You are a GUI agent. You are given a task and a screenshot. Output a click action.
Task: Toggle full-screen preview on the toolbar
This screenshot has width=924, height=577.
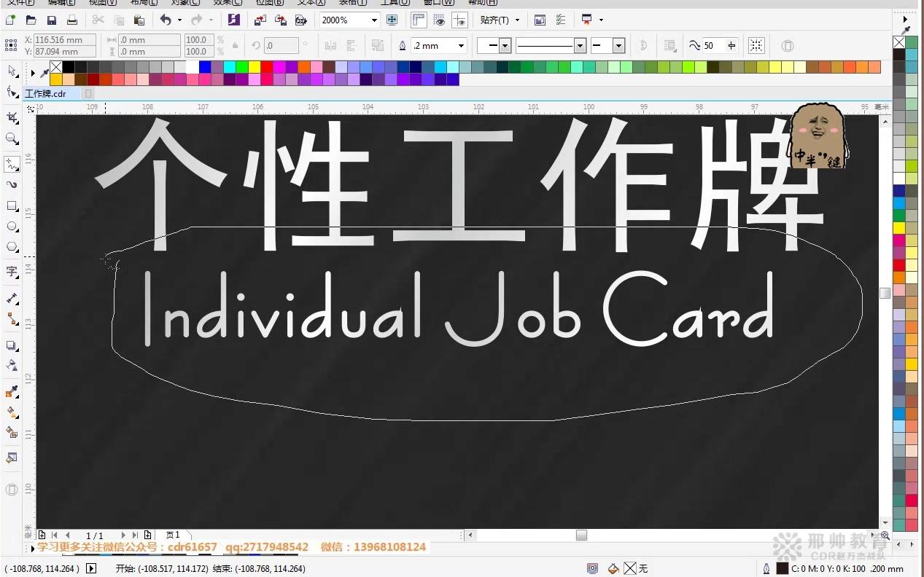pyautogui.click(x=392, y=20)
